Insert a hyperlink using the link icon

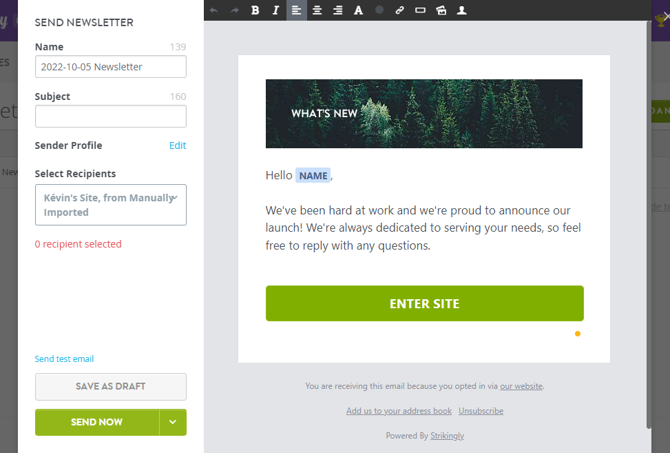400,10
